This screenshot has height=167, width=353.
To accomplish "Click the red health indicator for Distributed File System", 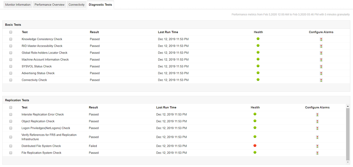I will pyautogui.click(x=255, y=146).
